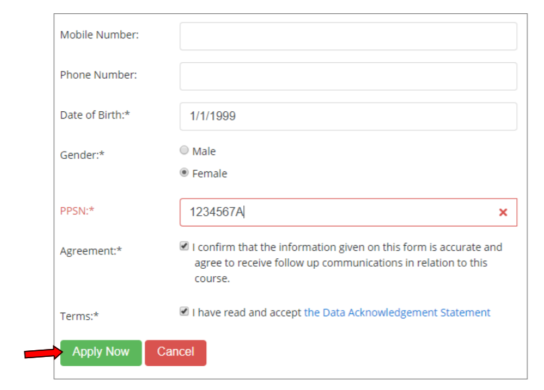Click the 'Male' option text
This screenshot has height=390, width=544.
(x=204, y=151)
